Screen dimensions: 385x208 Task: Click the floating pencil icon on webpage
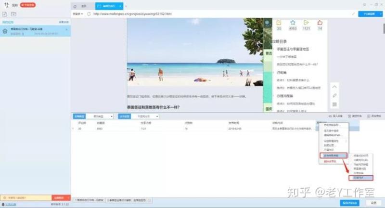pyautogui.click(x=334, y=95)
